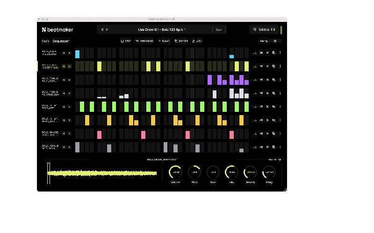Click the beatmaker logo
Image resolution: width=374 pixels, height=233 pixels.
pos(57,30)
